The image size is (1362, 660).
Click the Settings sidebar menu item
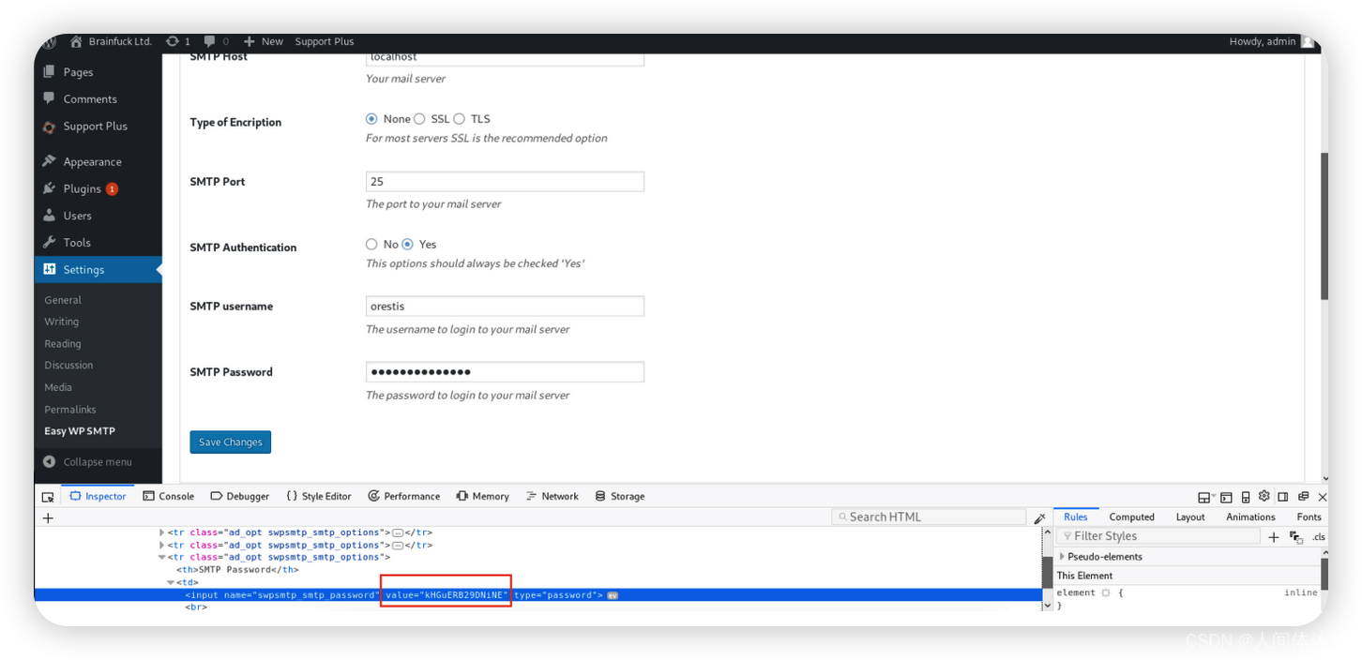98,270
